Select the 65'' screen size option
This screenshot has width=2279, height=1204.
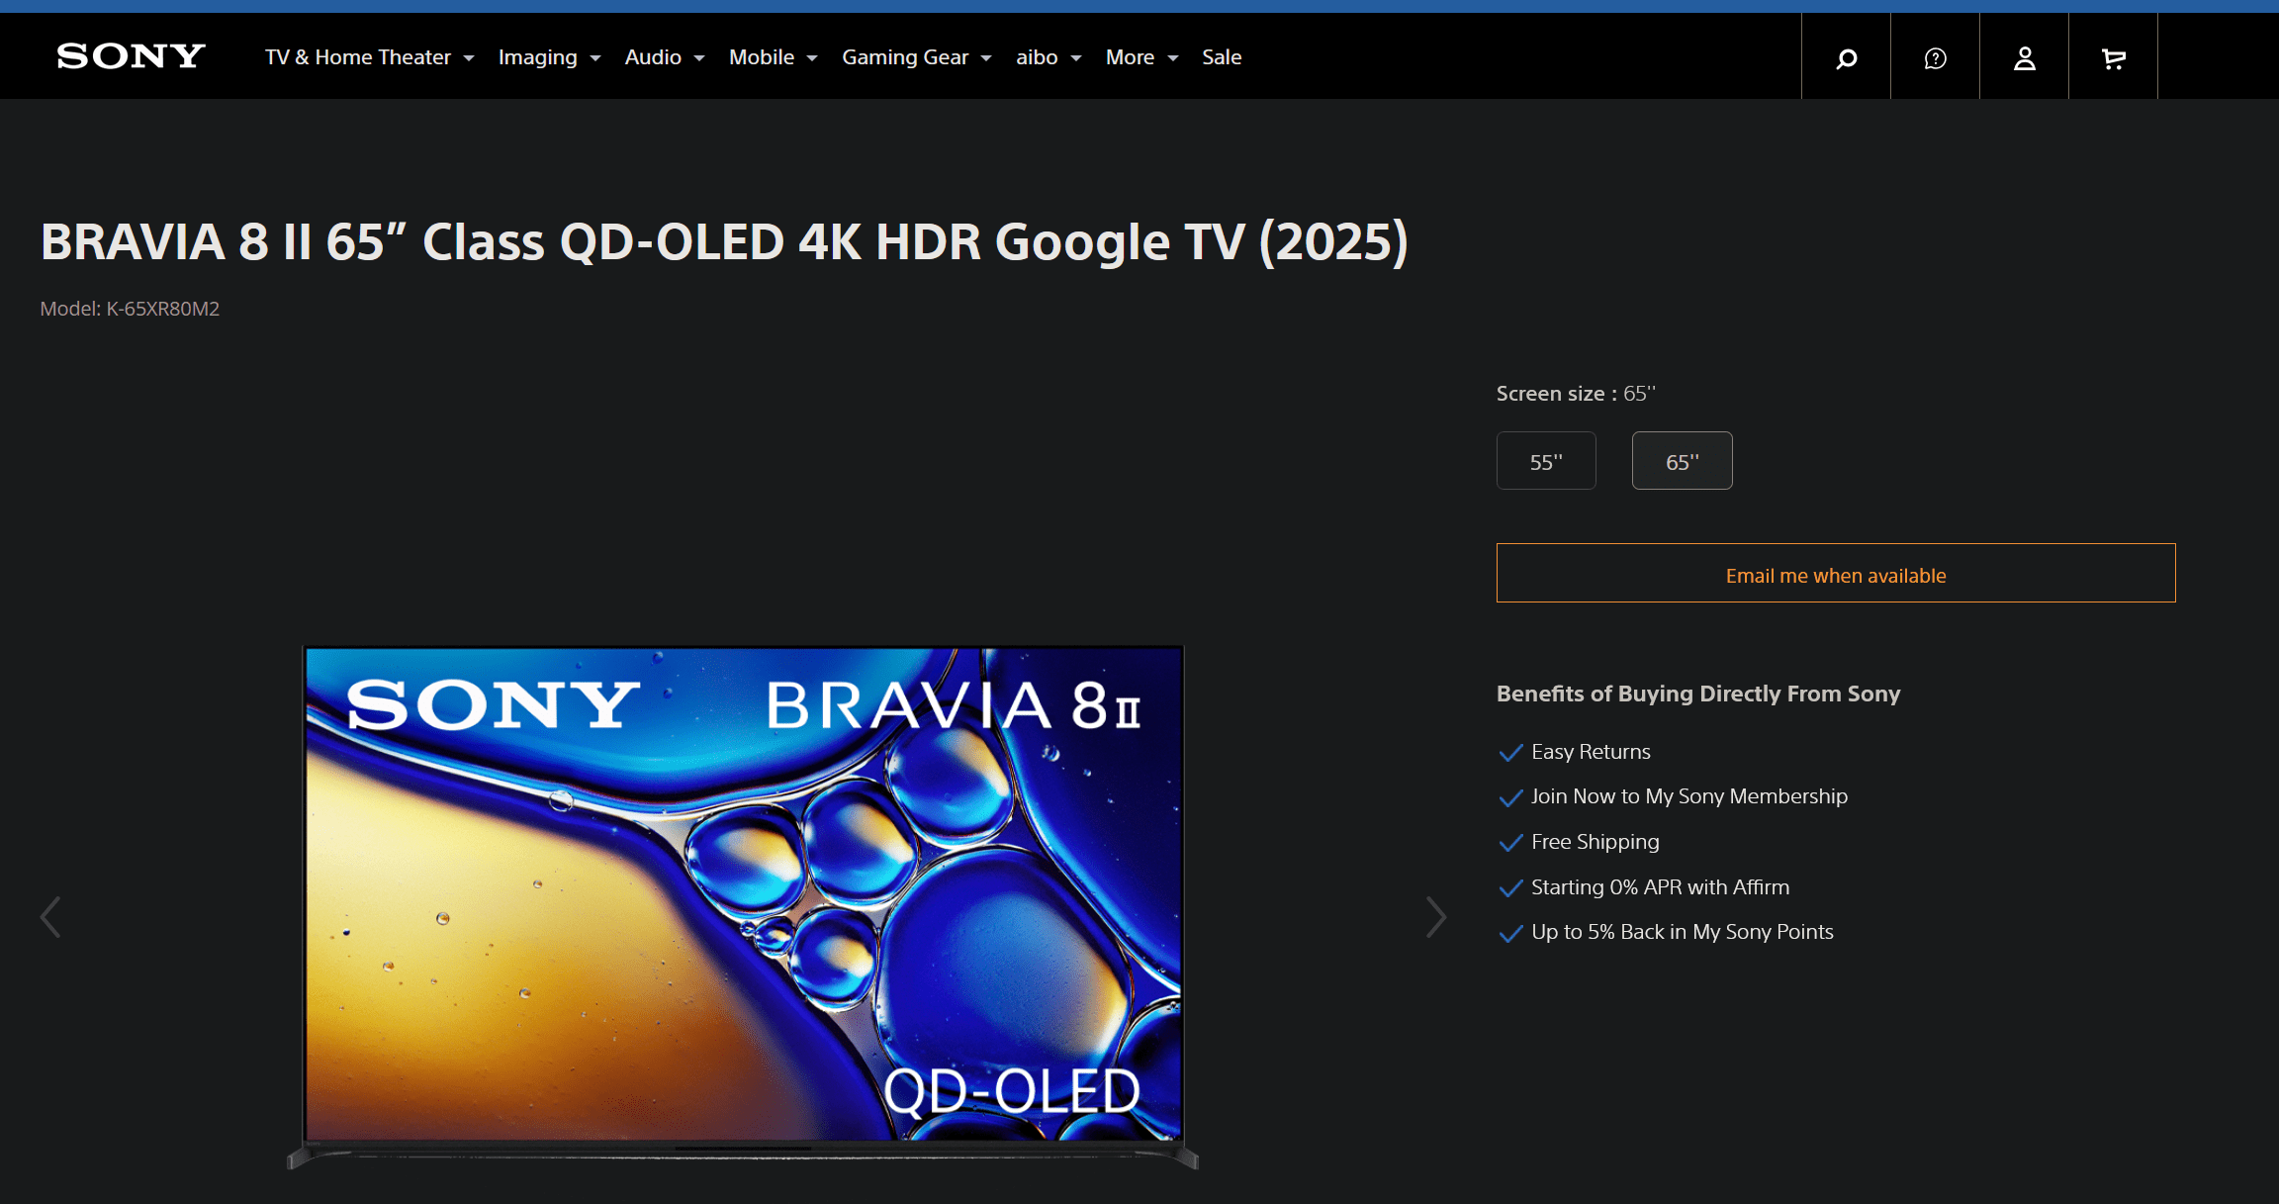point(1682,461)
